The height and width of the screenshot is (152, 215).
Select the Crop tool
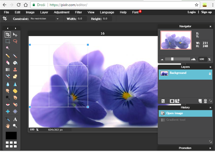(x=8, y=35)
